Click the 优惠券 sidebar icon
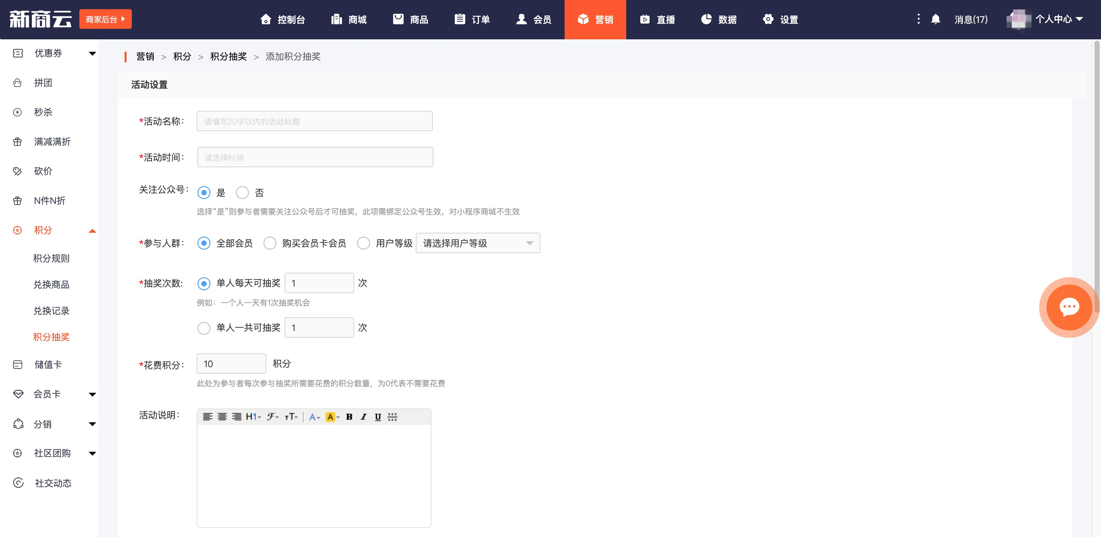Viewport: 1101px width, 537px height. click(x=18, y=53)
